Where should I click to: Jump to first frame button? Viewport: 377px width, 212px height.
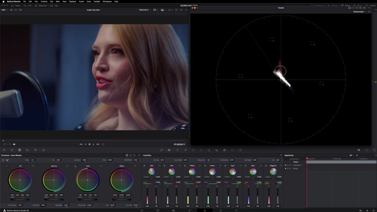point(81,144)
